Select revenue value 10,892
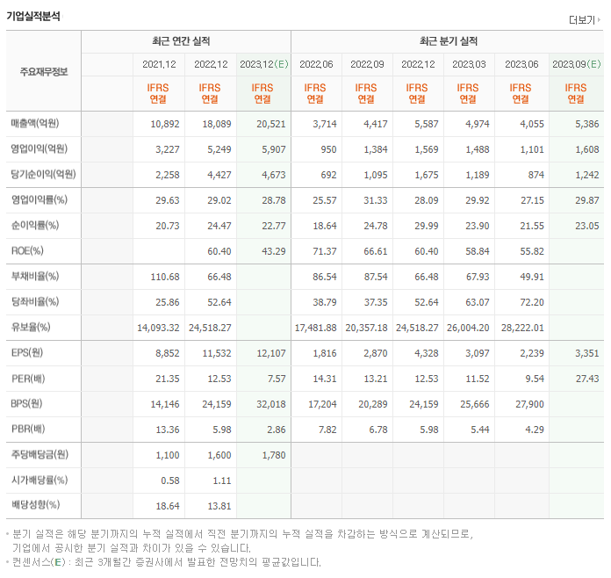The height and width of the screenshot is (578, 611). click(x=165, y=124)
